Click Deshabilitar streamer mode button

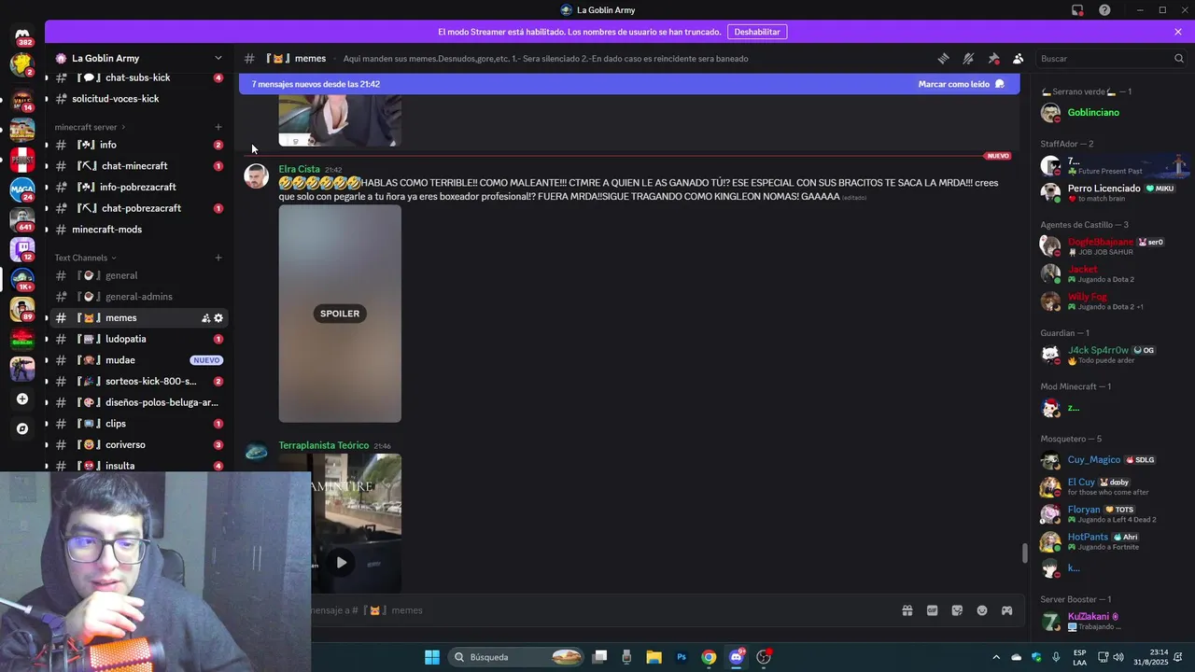[757, 32]
